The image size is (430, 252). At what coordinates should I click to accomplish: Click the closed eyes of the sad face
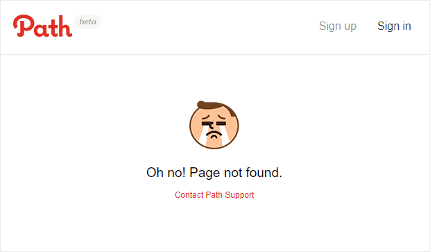[x=214, y=122]
